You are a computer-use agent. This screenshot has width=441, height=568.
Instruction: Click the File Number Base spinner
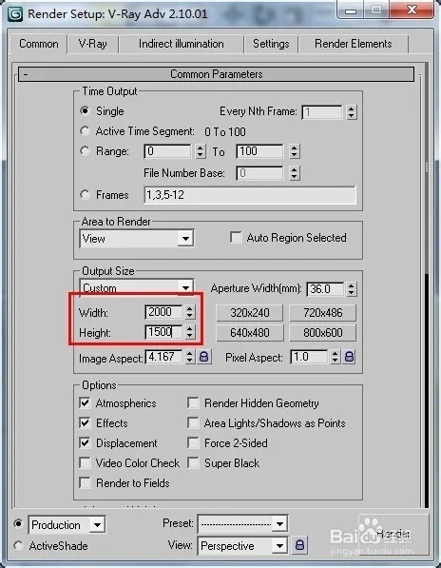295,173
